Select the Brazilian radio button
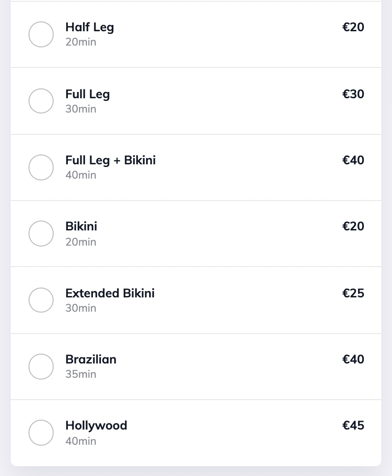 41,366
